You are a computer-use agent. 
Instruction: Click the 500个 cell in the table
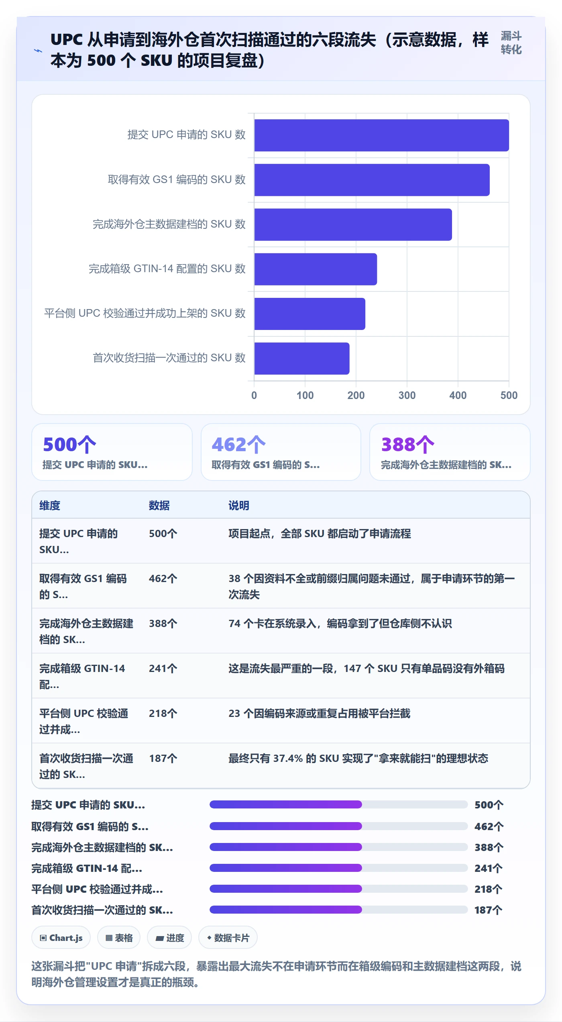tap(163, 533)
